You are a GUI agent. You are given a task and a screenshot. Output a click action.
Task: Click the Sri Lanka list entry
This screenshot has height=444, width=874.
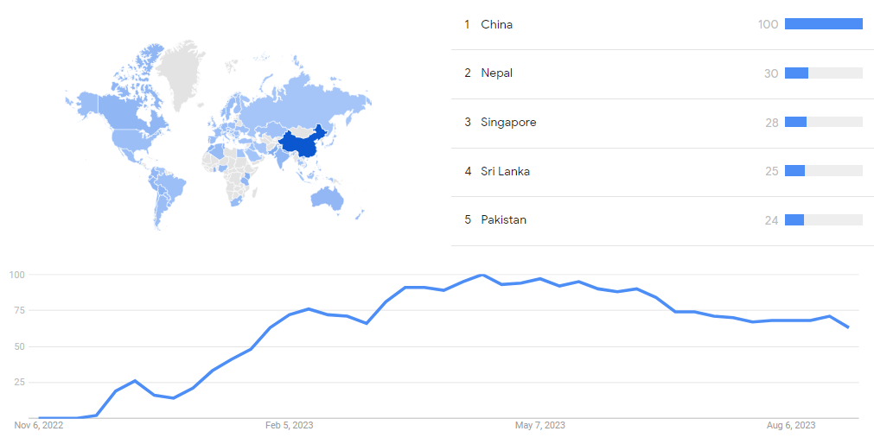(505, 171)
